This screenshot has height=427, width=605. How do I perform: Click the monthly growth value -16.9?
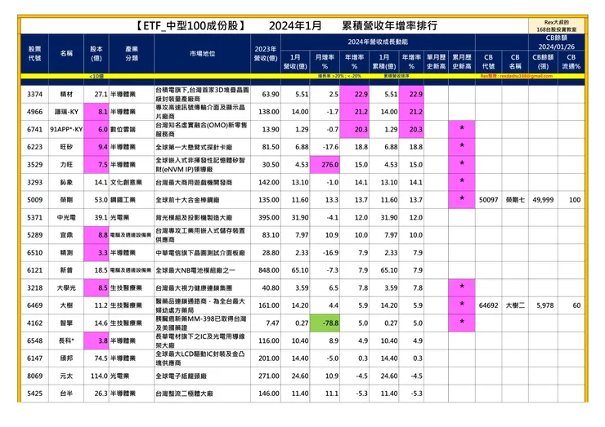330,252
